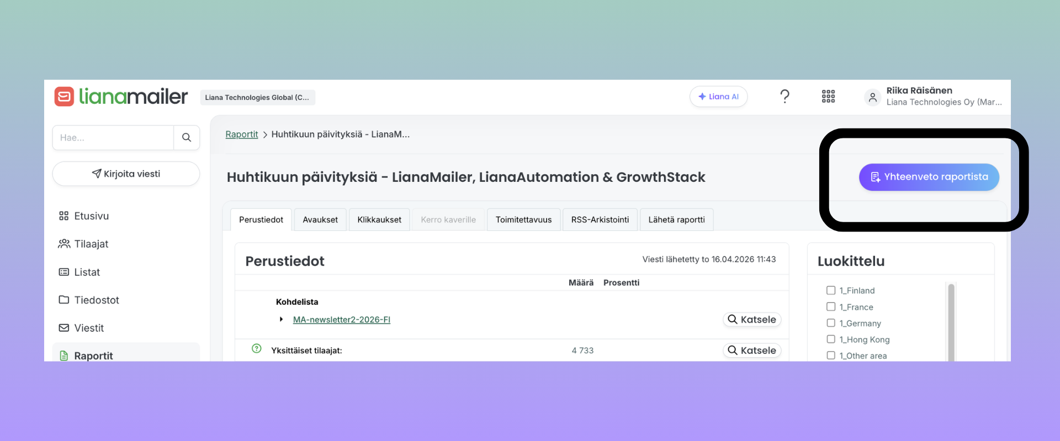Check the 1_France checkbox

(831, 306)
